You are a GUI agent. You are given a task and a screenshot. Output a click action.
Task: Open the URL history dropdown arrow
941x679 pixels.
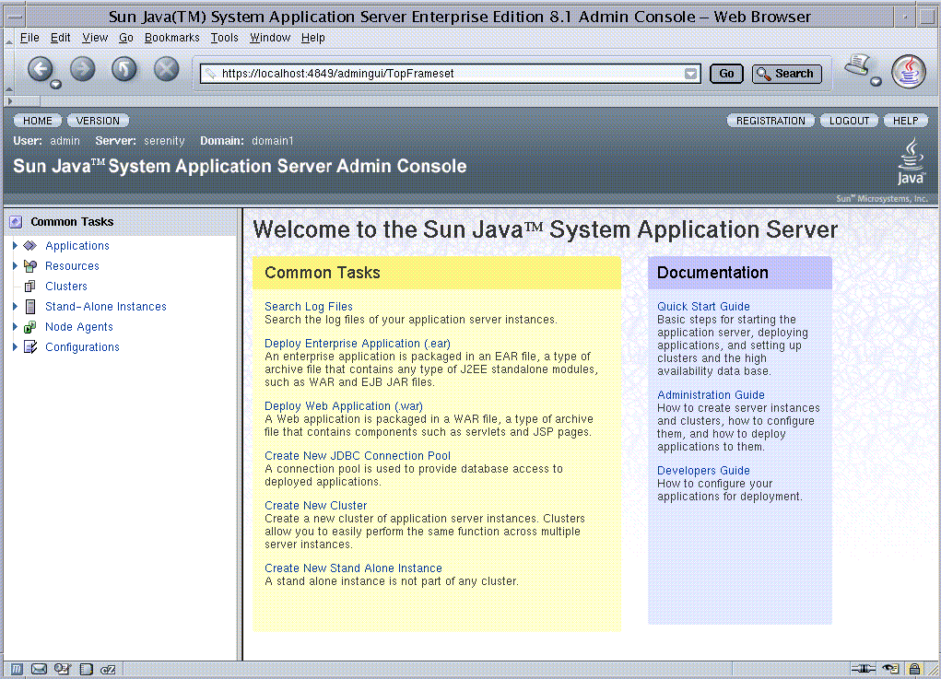(x=691, y=74)
